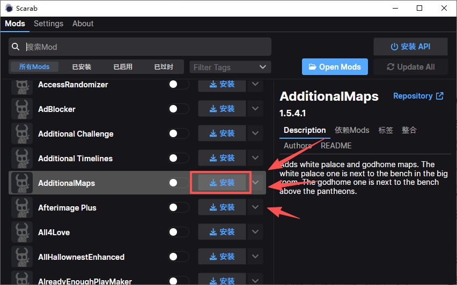Click the All4Love mod icon

click(22, 232)
